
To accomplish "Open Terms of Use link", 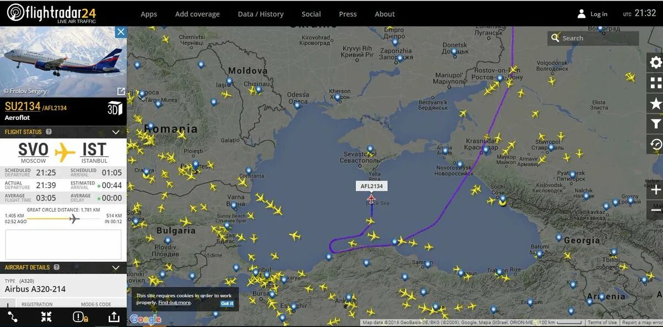I will point(602,323).
